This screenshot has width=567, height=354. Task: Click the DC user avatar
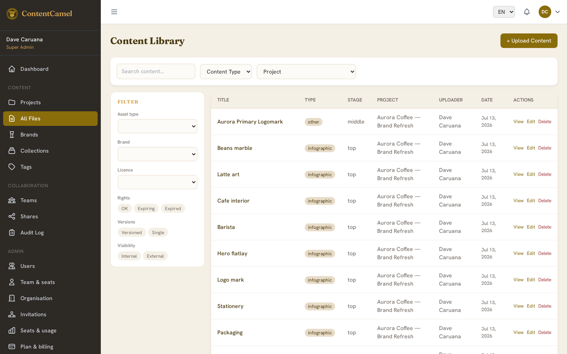[545, 12]
